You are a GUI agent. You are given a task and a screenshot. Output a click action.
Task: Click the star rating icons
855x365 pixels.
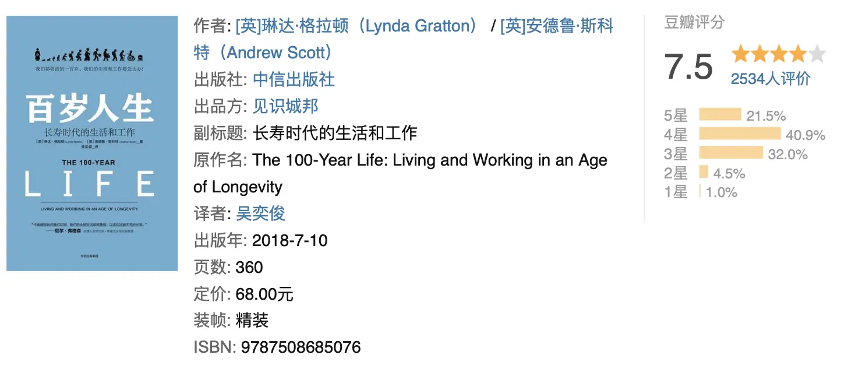[x=779, y=55]
